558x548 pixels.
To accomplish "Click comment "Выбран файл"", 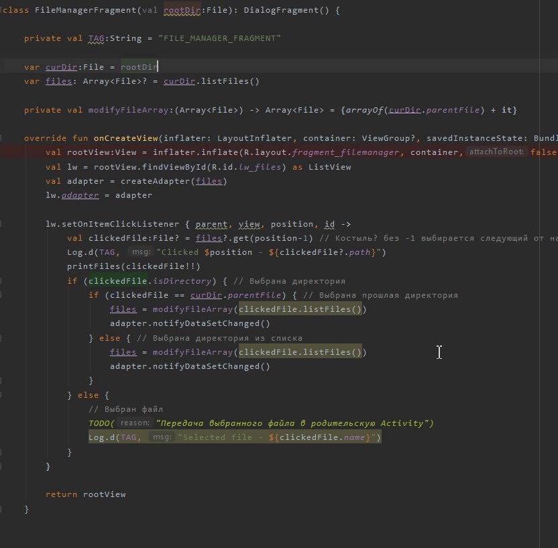I will 125,409.
